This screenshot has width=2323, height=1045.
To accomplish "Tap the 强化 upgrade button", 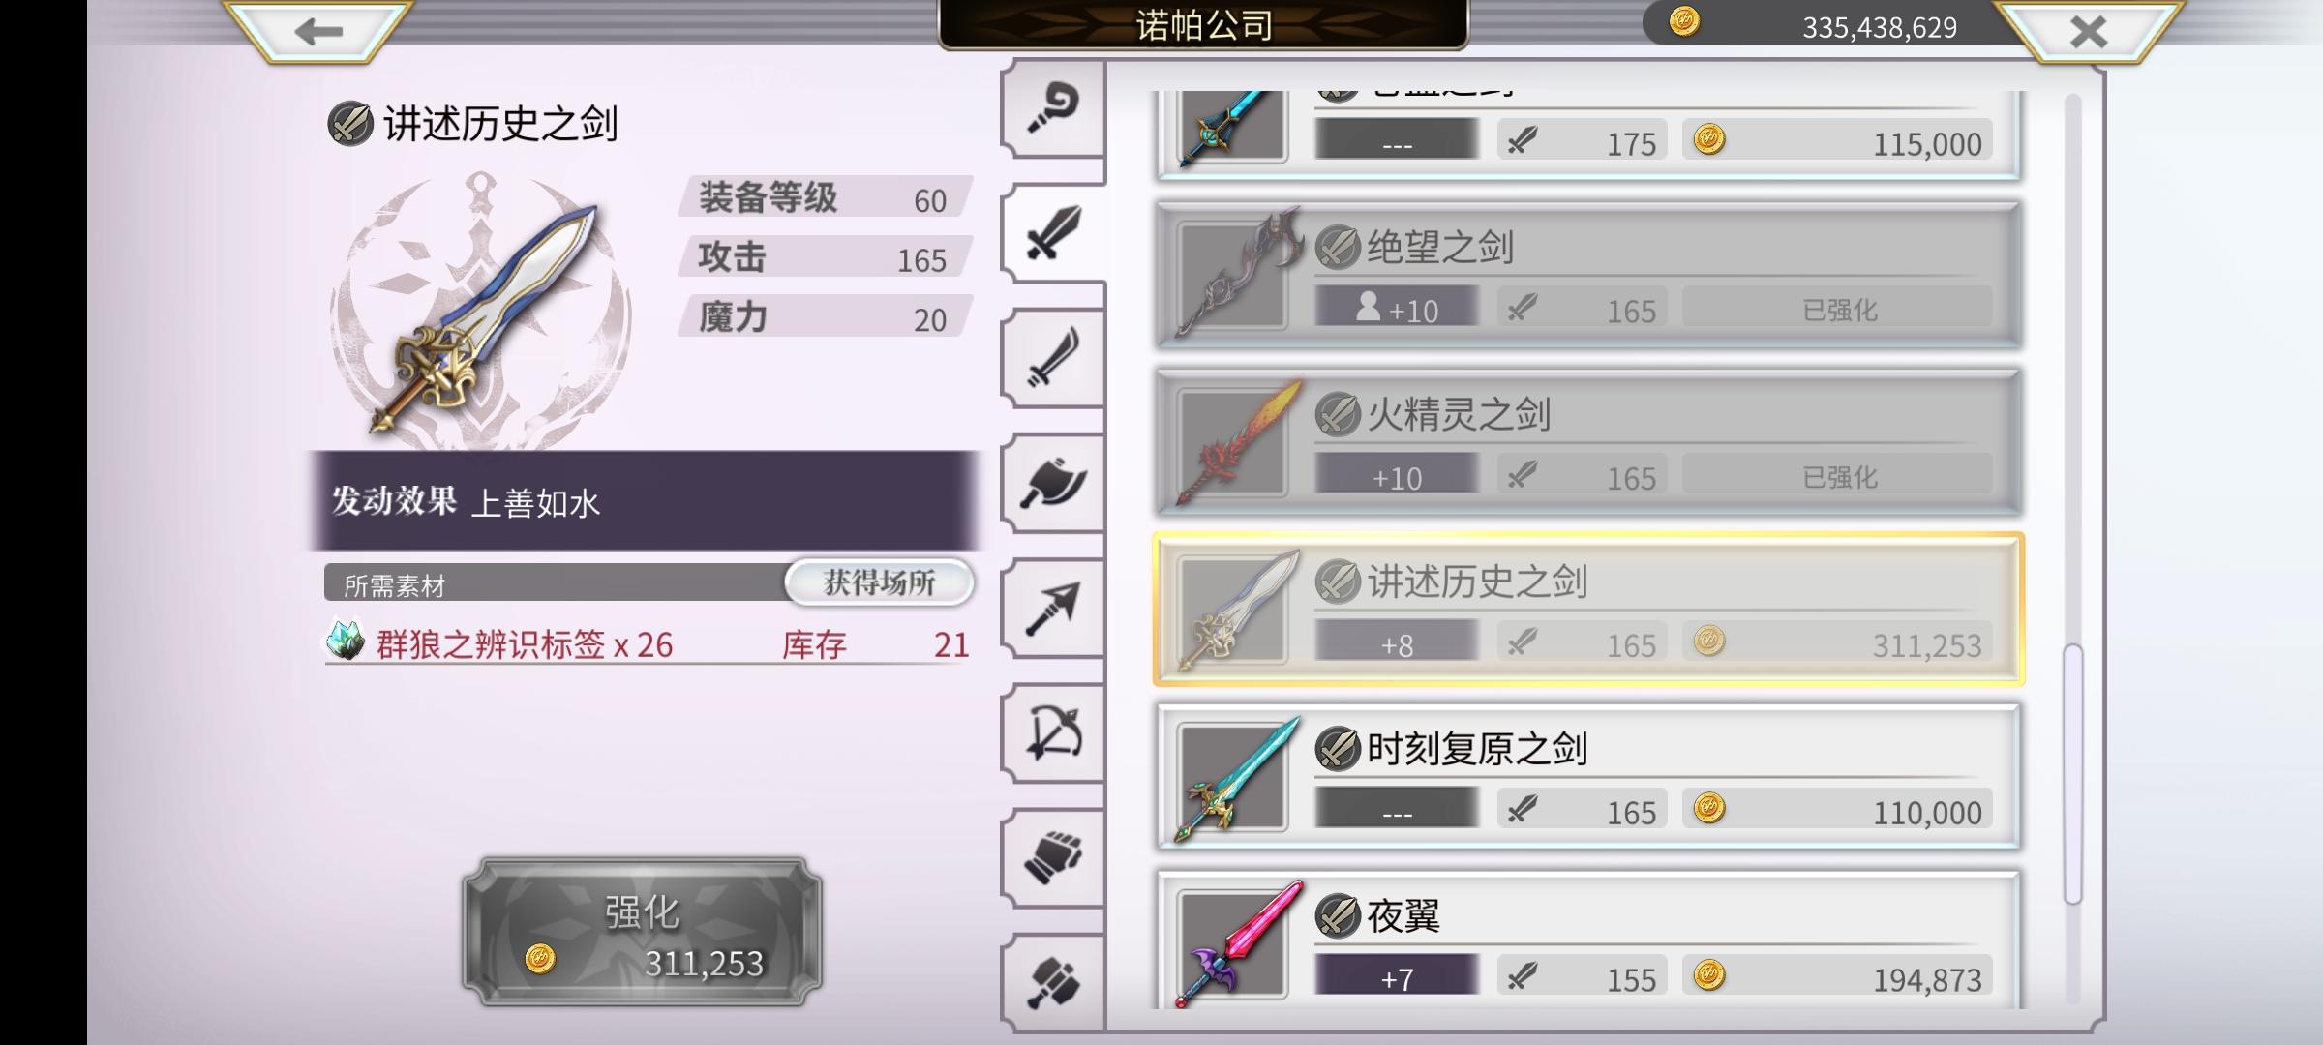I will (x=643, y=932).
